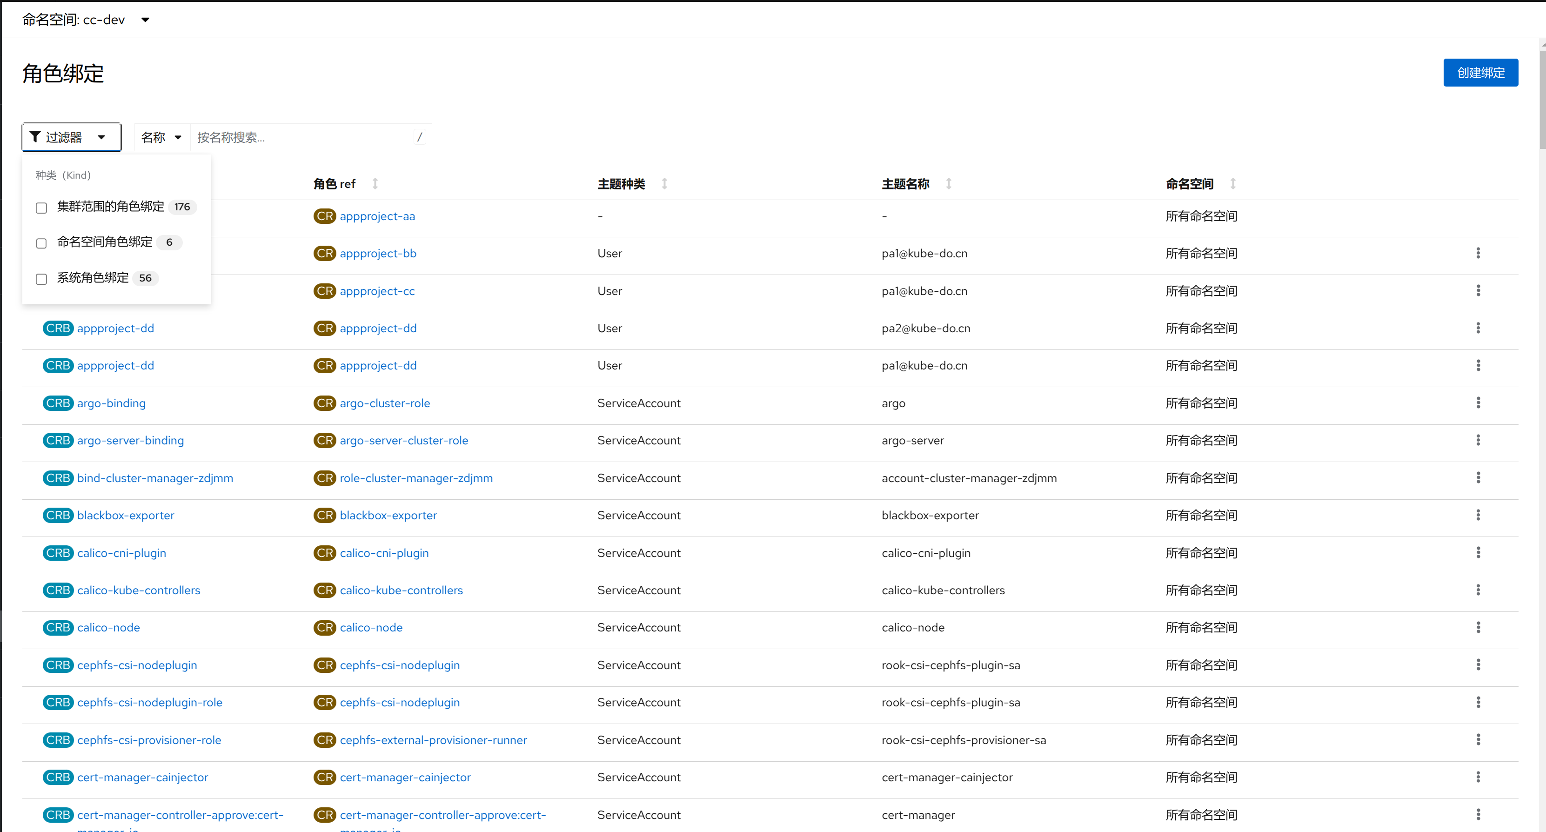Sort by 主题种类 column arrows
The image size is (1546, 832).
(x=664, y=184)
